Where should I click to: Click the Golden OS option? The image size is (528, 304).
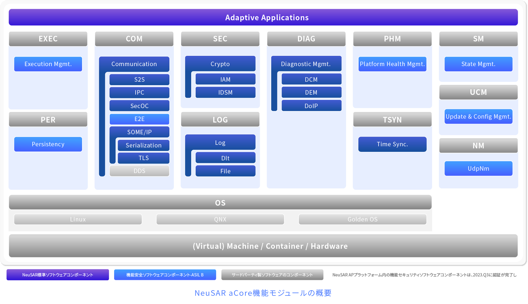click(x=363, y=219)
